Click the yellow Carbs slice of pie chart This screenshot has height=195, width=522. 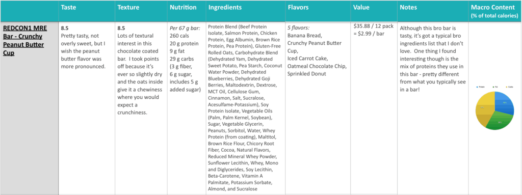pos(484,106)
